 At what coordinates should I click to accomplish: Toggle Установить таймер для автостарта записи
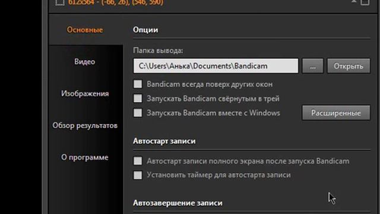click(x=138, y=175)
